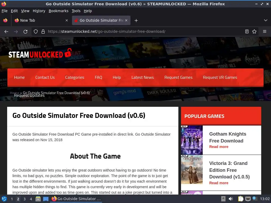Viewport: 271px width, 203px height.
Task: Close the New Tab tab
Action: 67,20
